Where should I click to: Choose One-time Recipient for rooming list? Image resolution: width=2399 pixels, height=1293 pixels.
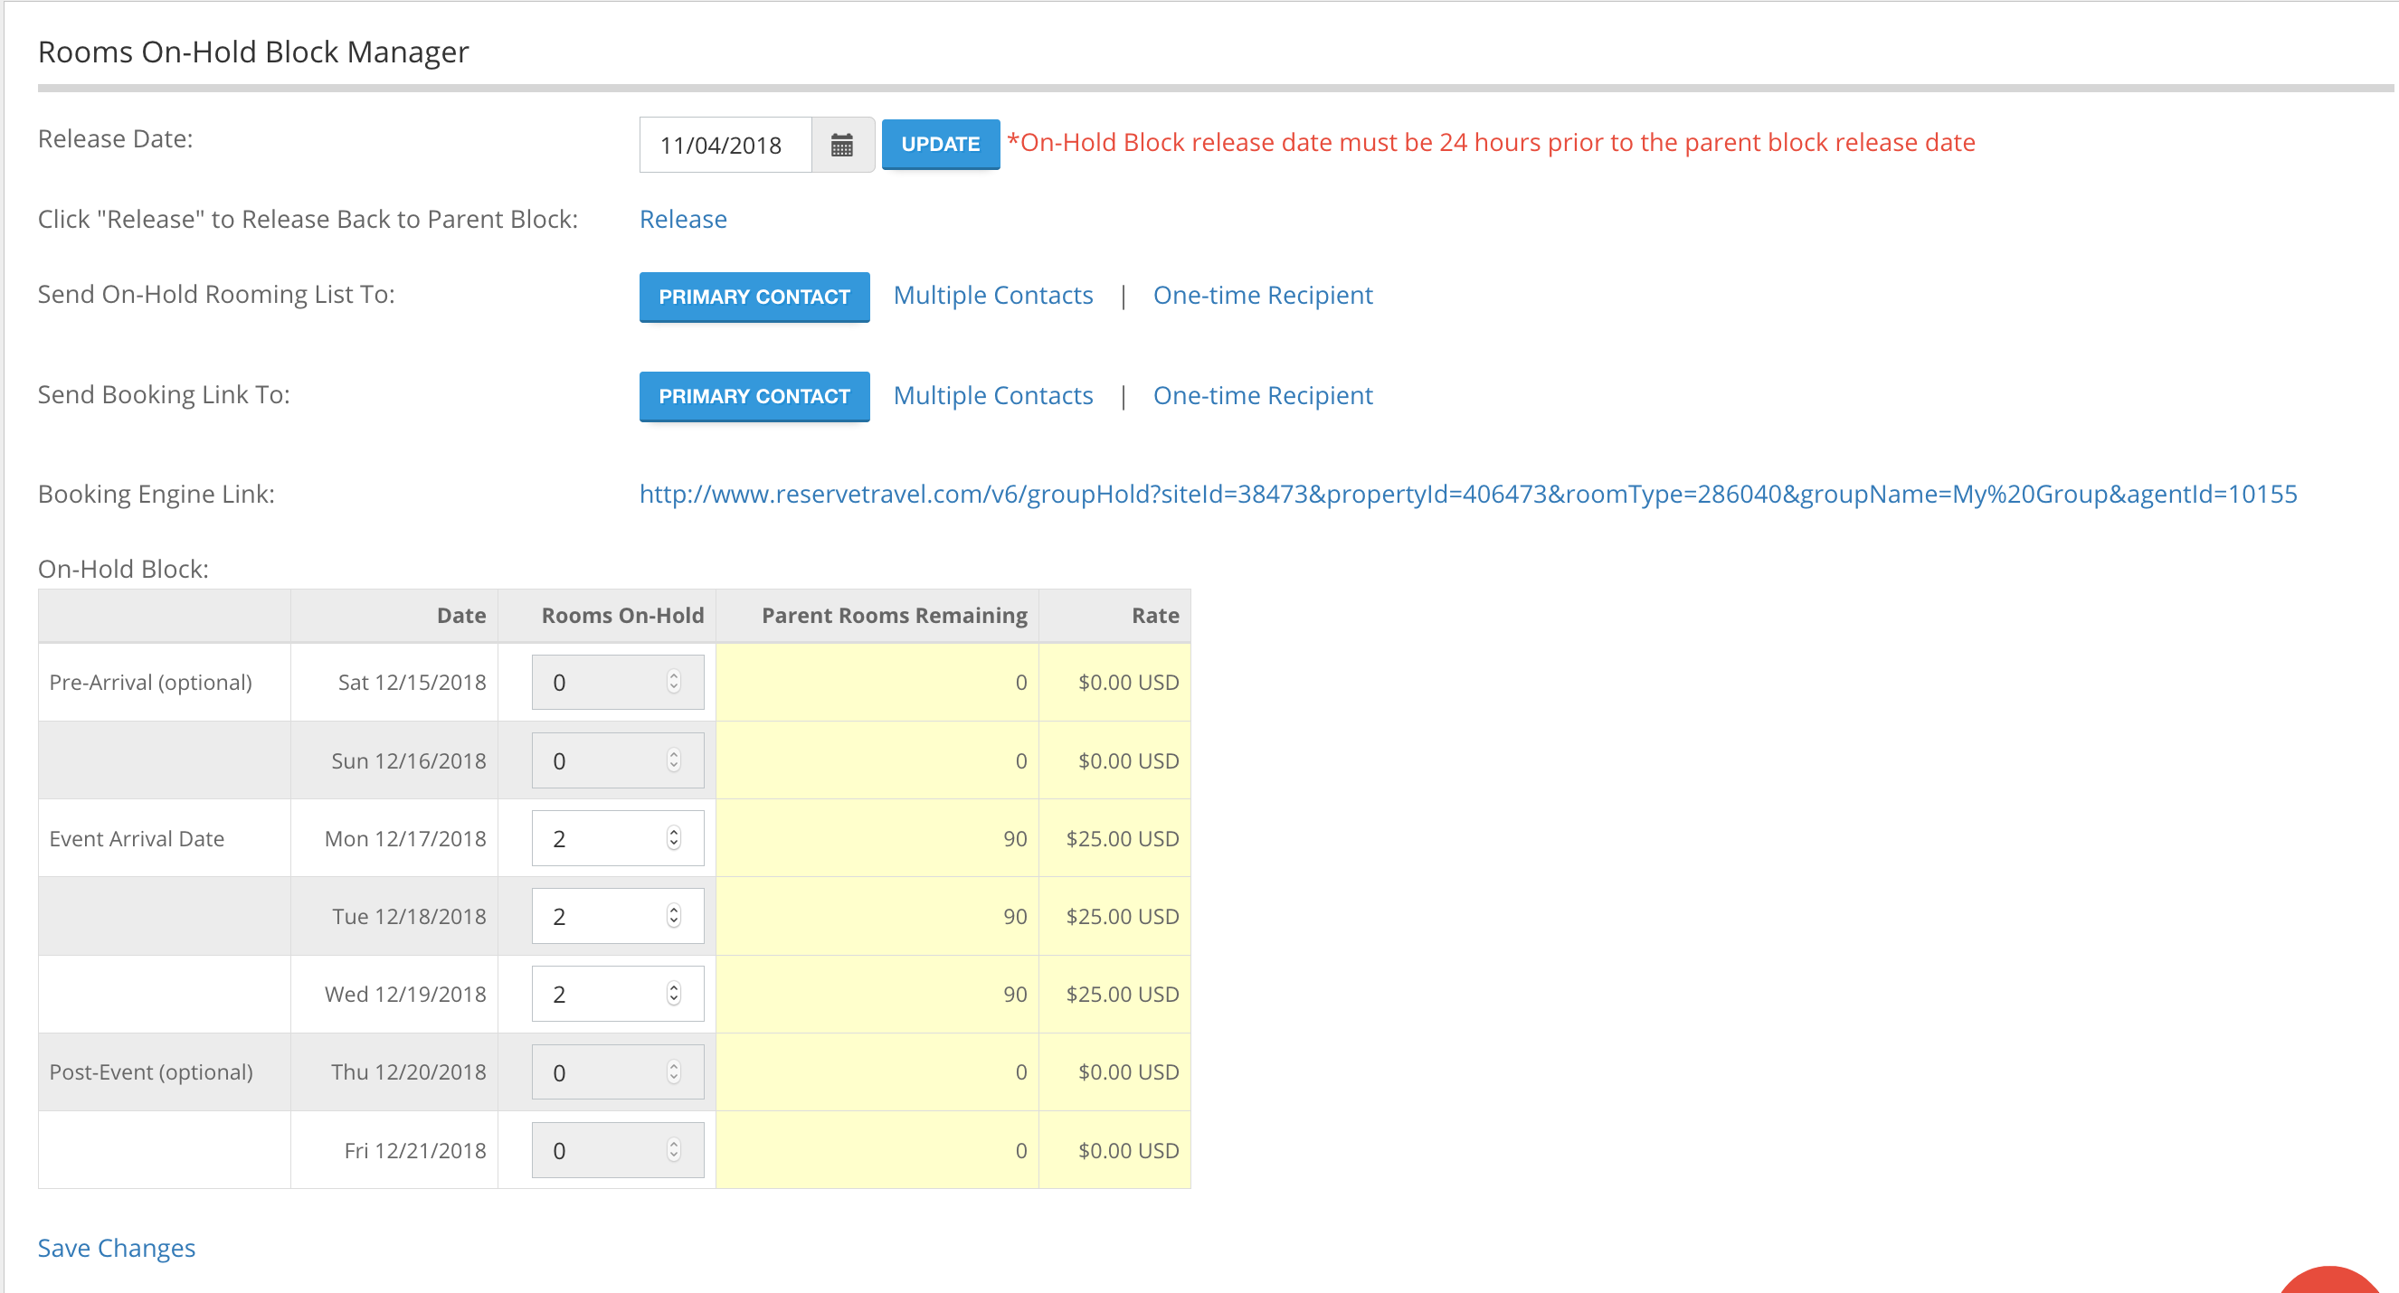tap(1262, 295)
